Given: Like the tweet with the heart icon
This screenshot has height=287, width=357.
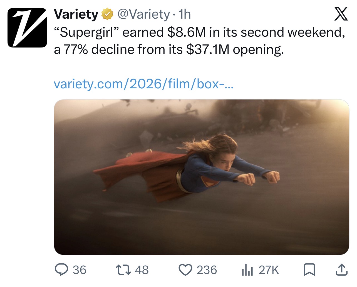Looking at the screenshot, I should click(185, 270).
